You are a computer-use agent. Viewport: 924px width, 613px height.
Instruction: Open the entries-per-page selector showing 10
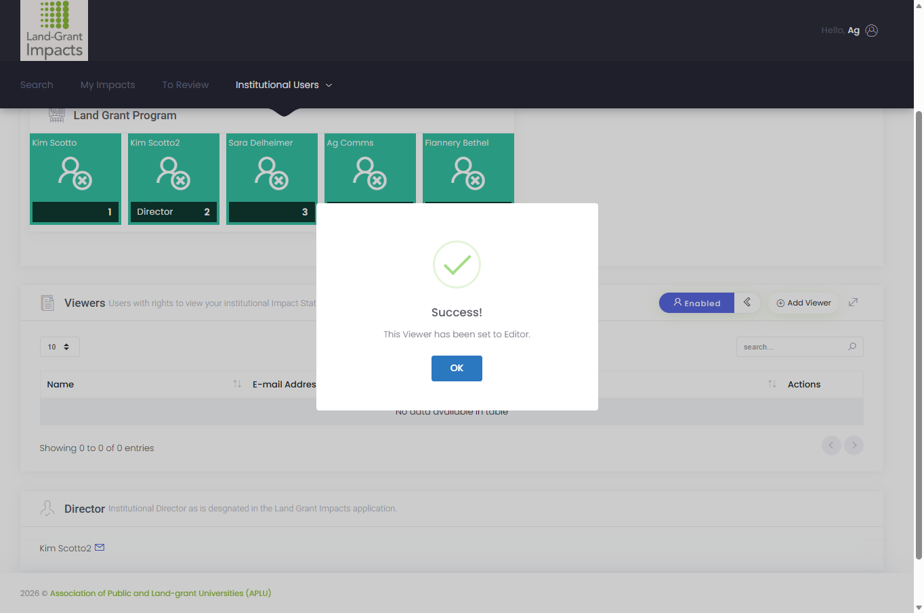click(60, 347)
